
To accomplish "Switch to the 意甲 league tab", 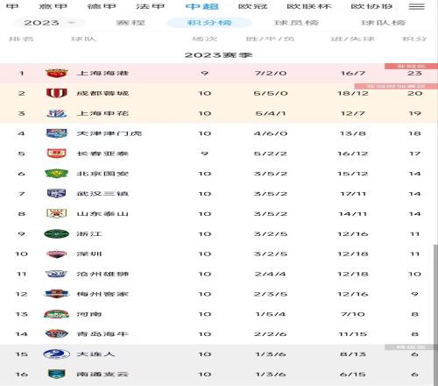I will (53, 6).
